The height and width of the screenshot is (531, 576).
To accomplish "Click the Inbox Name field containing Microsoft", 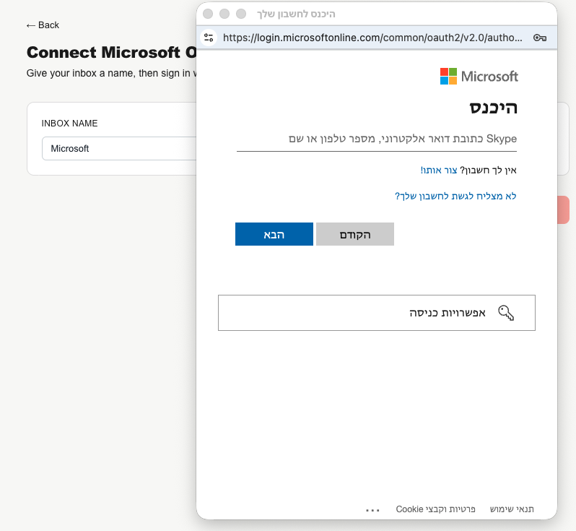I will [x=119, y=149].
